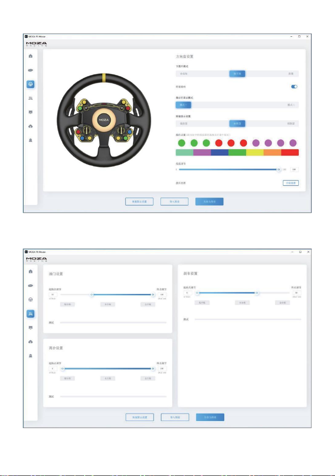Open the pedals icon in the upper window sidebar

point(31,98)
